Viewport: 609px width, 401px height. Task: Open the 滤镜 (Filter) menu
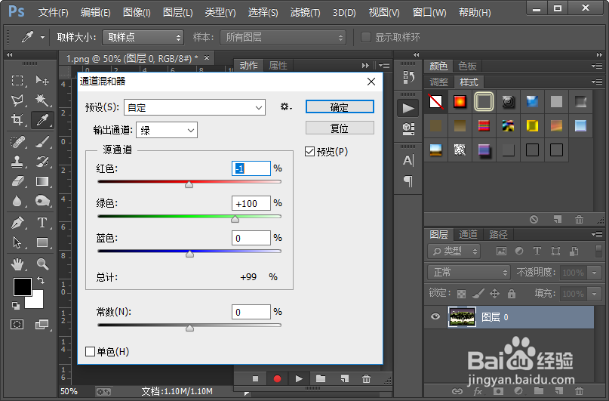coord(306,12)
